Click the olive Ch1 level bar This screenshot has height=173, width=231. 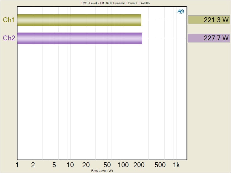79,20
